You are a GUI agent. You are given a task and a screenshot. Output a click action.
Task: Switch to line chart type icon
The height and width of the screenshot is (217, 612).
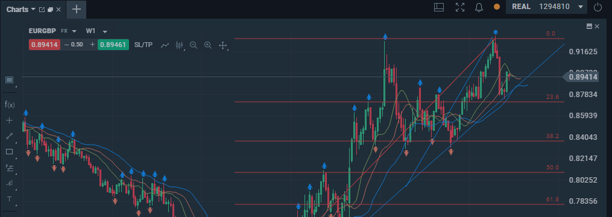click(x=165, y=45)
